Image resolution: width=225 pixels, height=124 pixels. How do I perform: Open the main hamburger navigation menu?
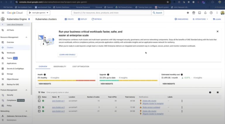[x=3, y=13]
